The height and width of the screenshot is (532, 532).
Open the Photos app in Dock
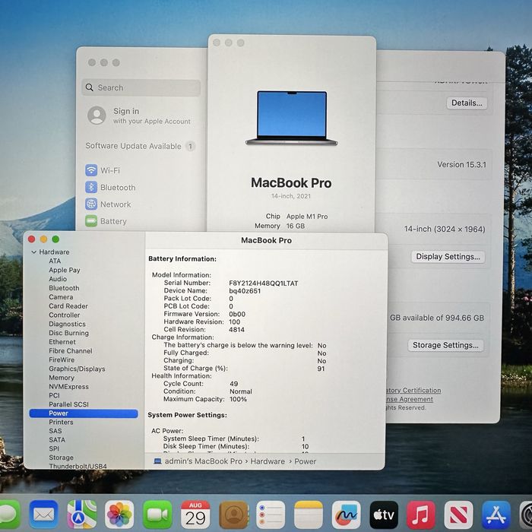point(119,515)
